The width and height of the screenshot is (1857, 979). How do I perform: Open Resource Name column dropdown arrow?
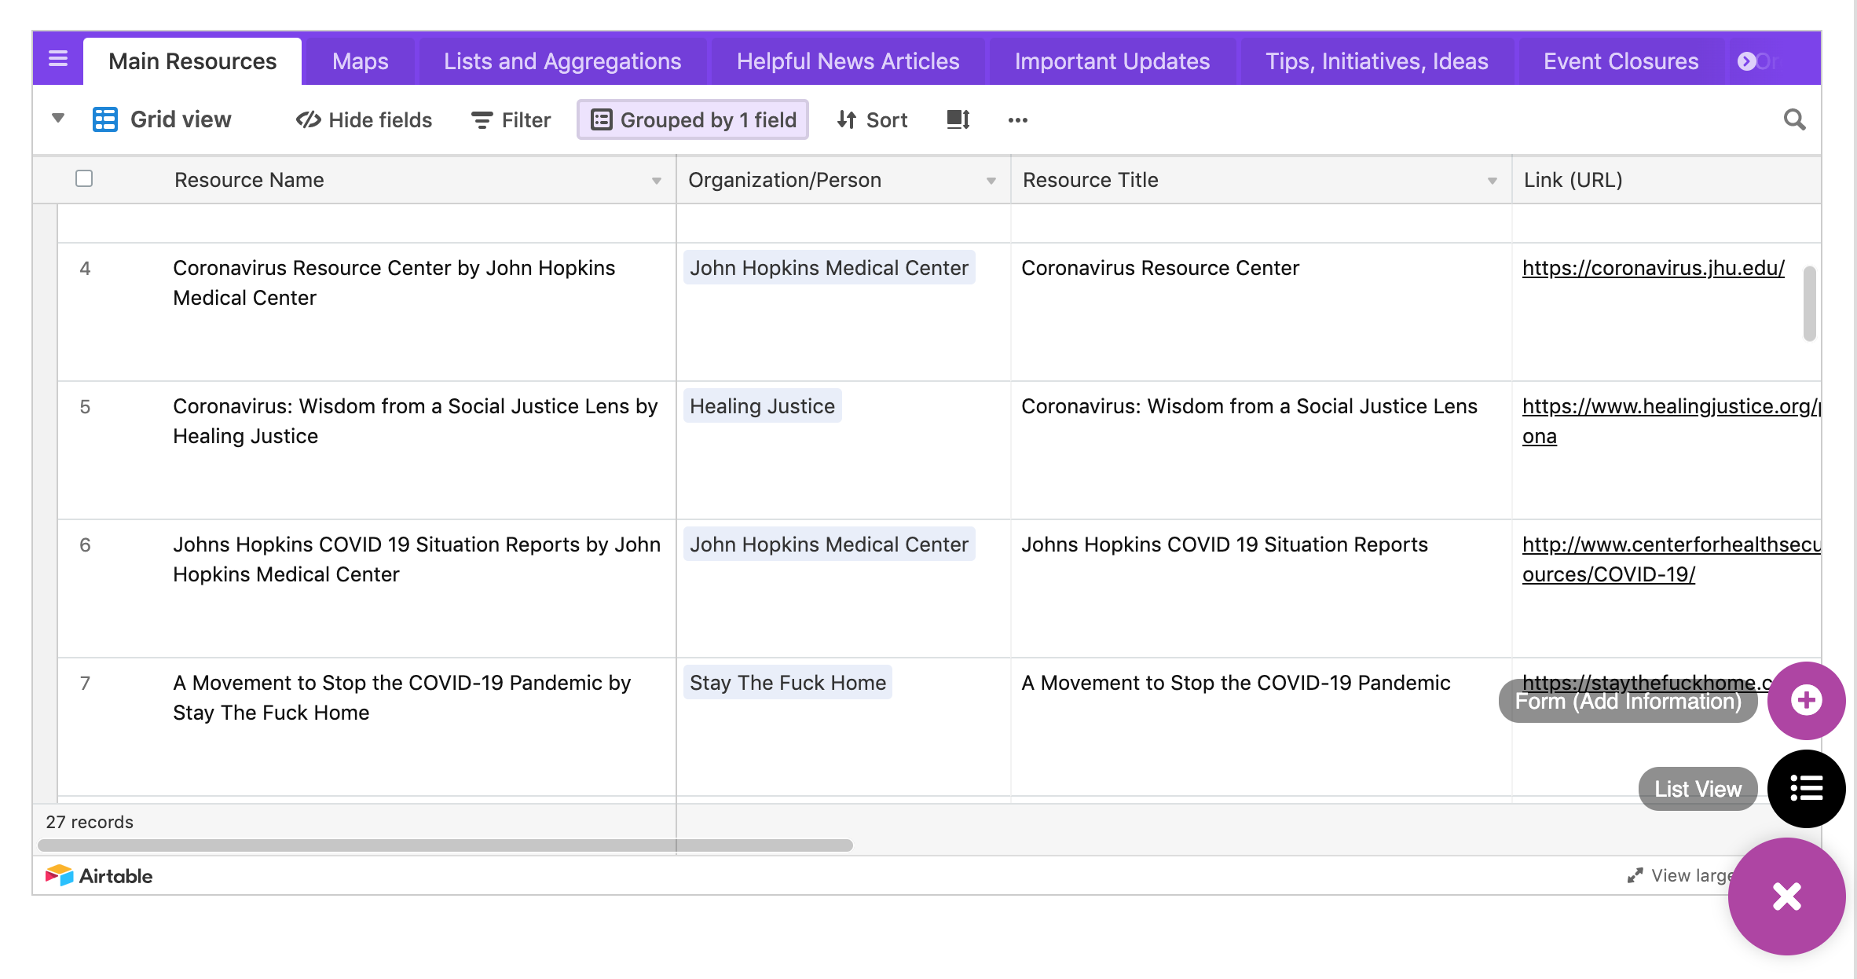click(x=656, y=181)
